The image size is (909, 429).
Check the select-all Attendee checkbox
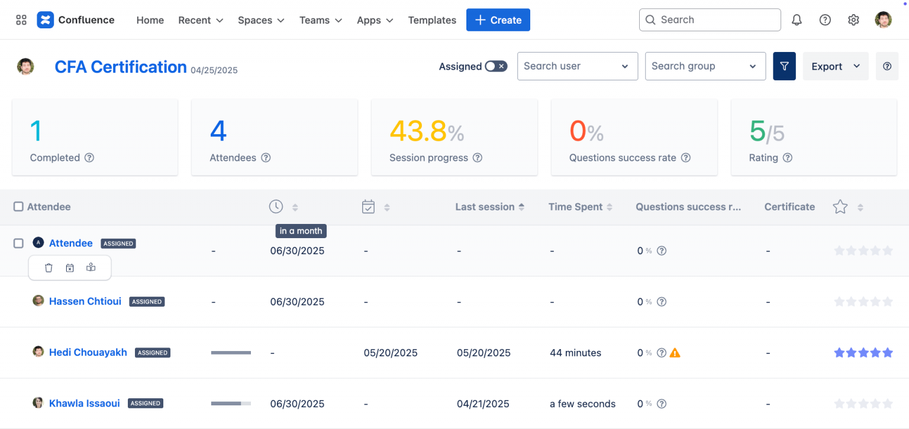17,207
